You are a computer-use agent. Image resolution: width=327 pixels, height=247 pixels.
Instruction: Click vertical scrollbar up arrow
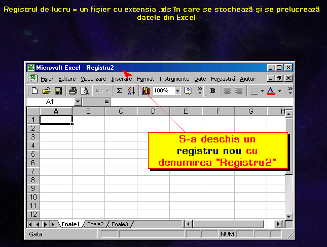(x=289, y=114)
